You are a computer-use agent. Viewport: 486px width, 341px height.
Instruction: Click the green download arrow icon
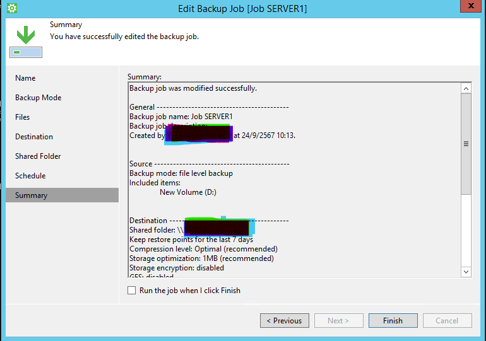pyautogui.click(x=25, y=36)
